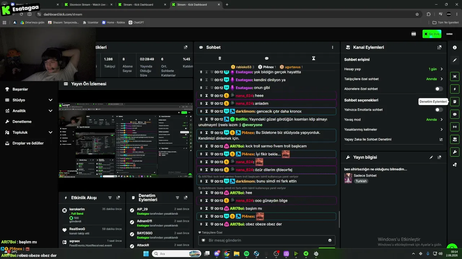Click the pencil edit icon in right sidebar
The width and height of the screenshot is (462, 259).
click(x=454, y=60)
